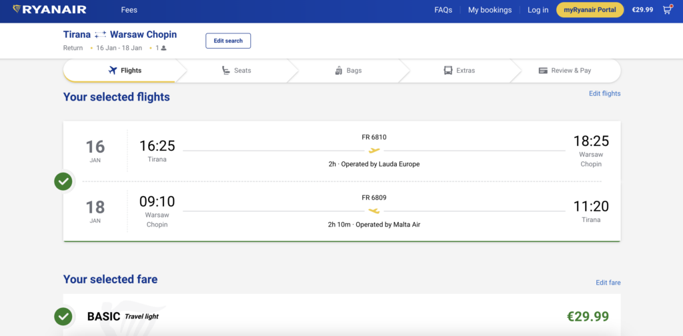Viewport: 683px width, 336px height.
Task: Click the suitcase icon in Bags step
Action: (339, 71)
